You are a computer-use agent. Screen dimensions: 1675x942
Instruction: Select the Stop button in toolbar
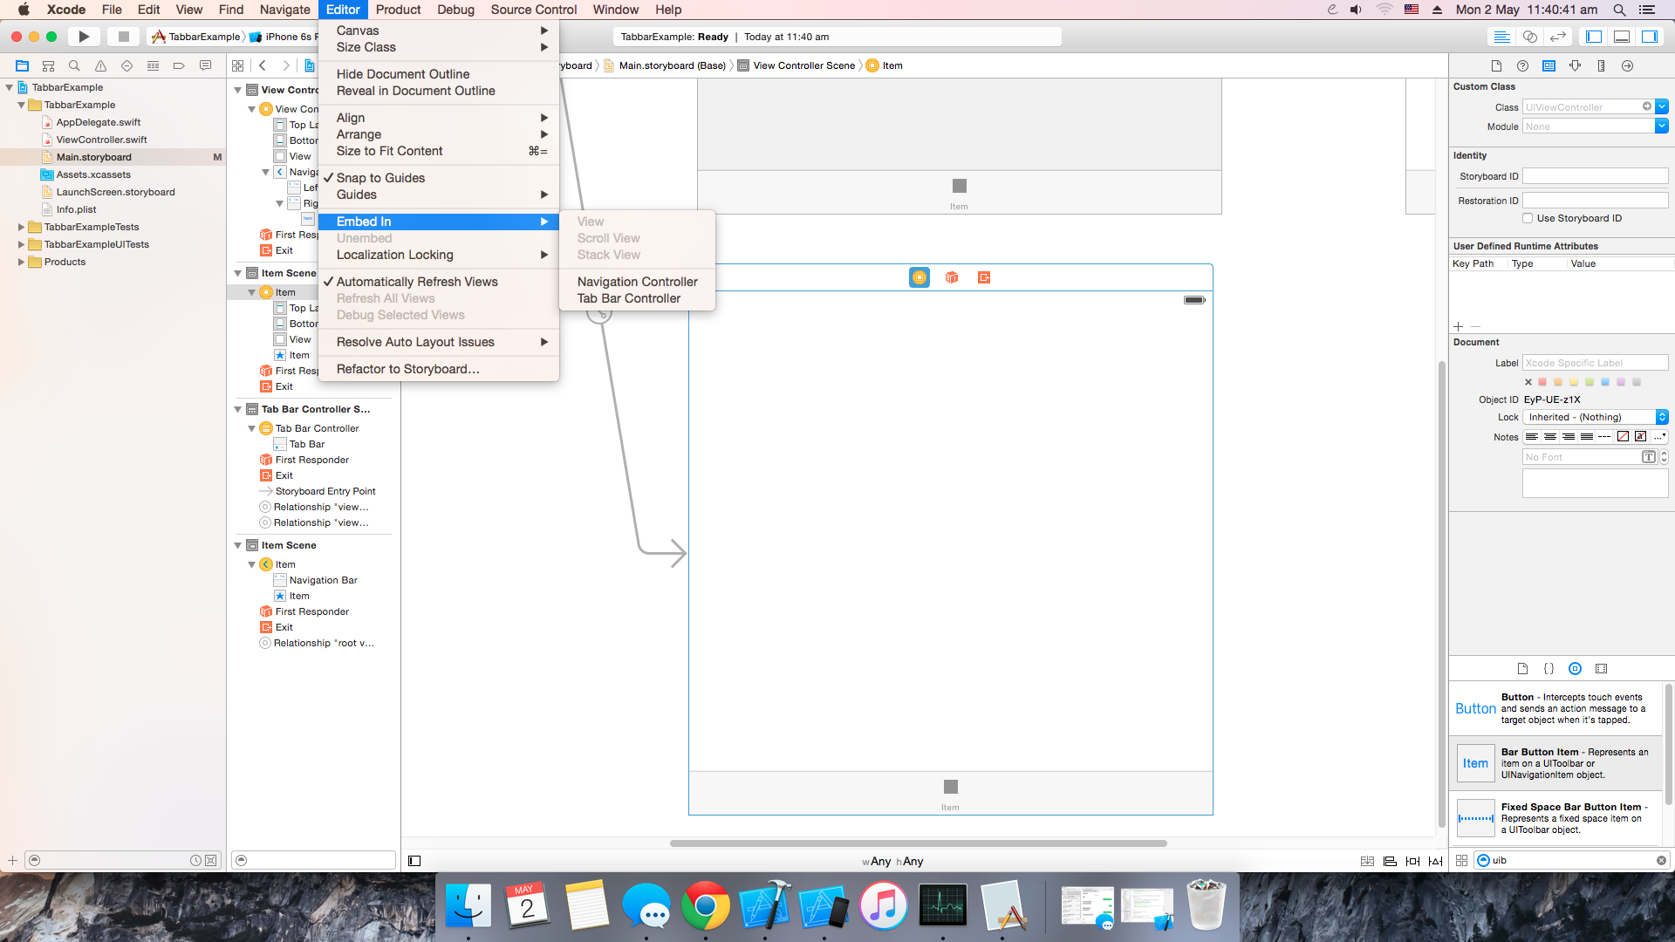(x=122, y=36)
